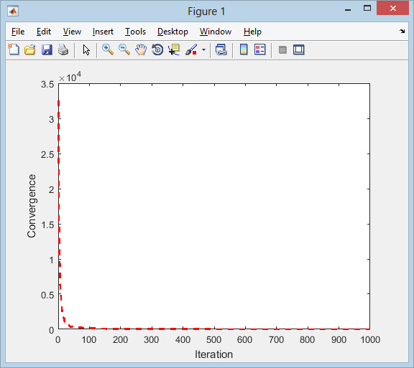Viewport: 414px width, 368px height.
Task: Open the Insert menu
Action: (x=103, y=32)
